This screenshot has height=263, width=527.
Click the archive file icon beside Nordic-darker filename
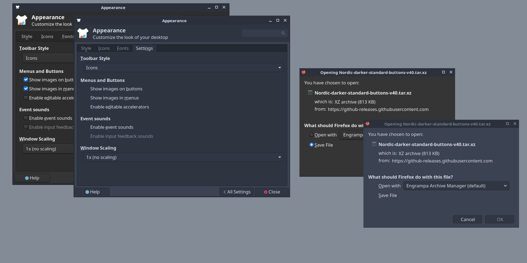[x=310, y=93]
